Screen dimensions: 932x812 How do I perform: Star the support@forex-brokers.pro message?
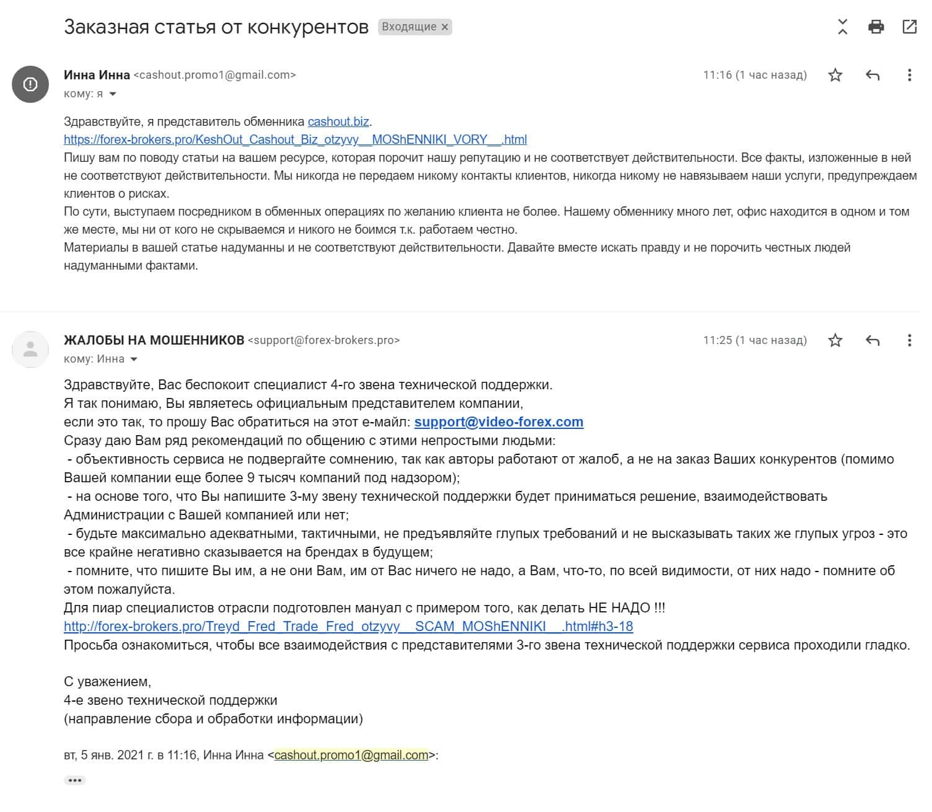tap(835, 340)
